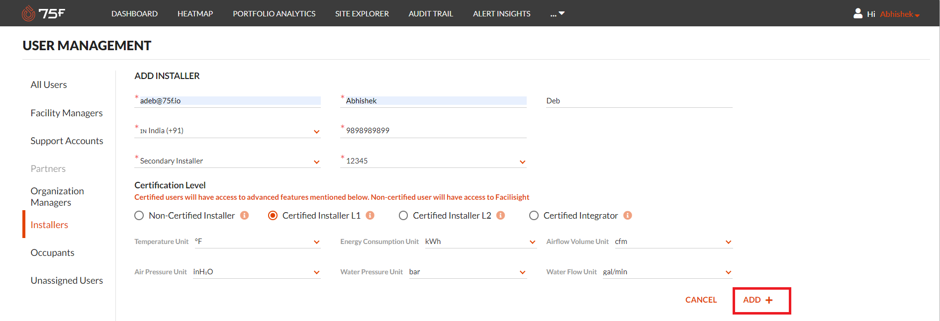The height and width of the screenshot is (321, 940).
Task: Open the Water Flow Unit dropdown
Action: 667,272
